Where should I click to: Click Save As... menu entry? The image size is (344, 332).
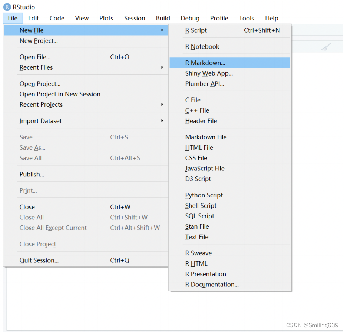pos(86,147)
